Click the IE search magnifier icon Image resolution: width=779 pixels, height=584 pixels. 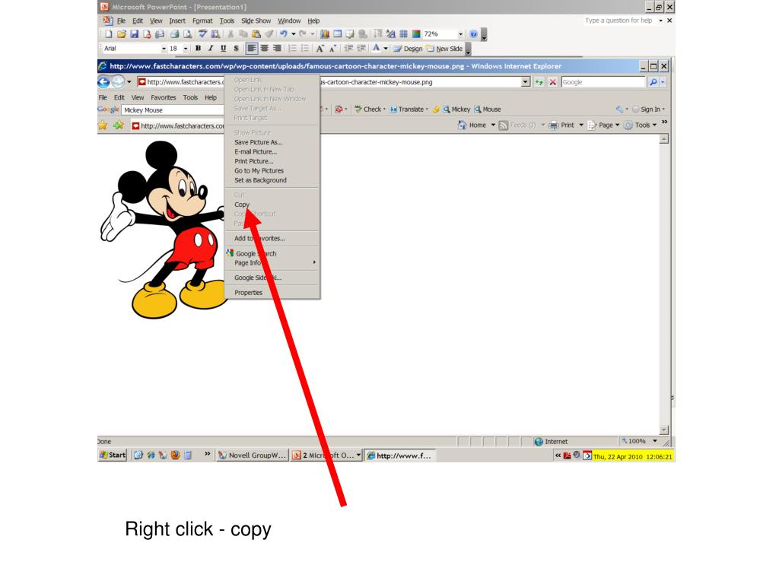coord(653,82)
